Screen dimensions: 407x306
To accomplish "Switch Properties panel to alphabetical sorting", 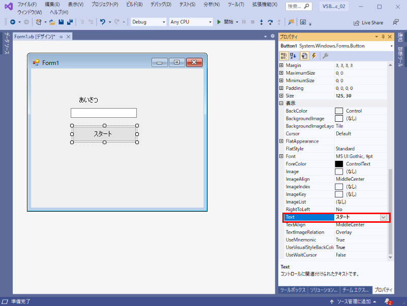I will pyautogui.click(x=292, y=56).
